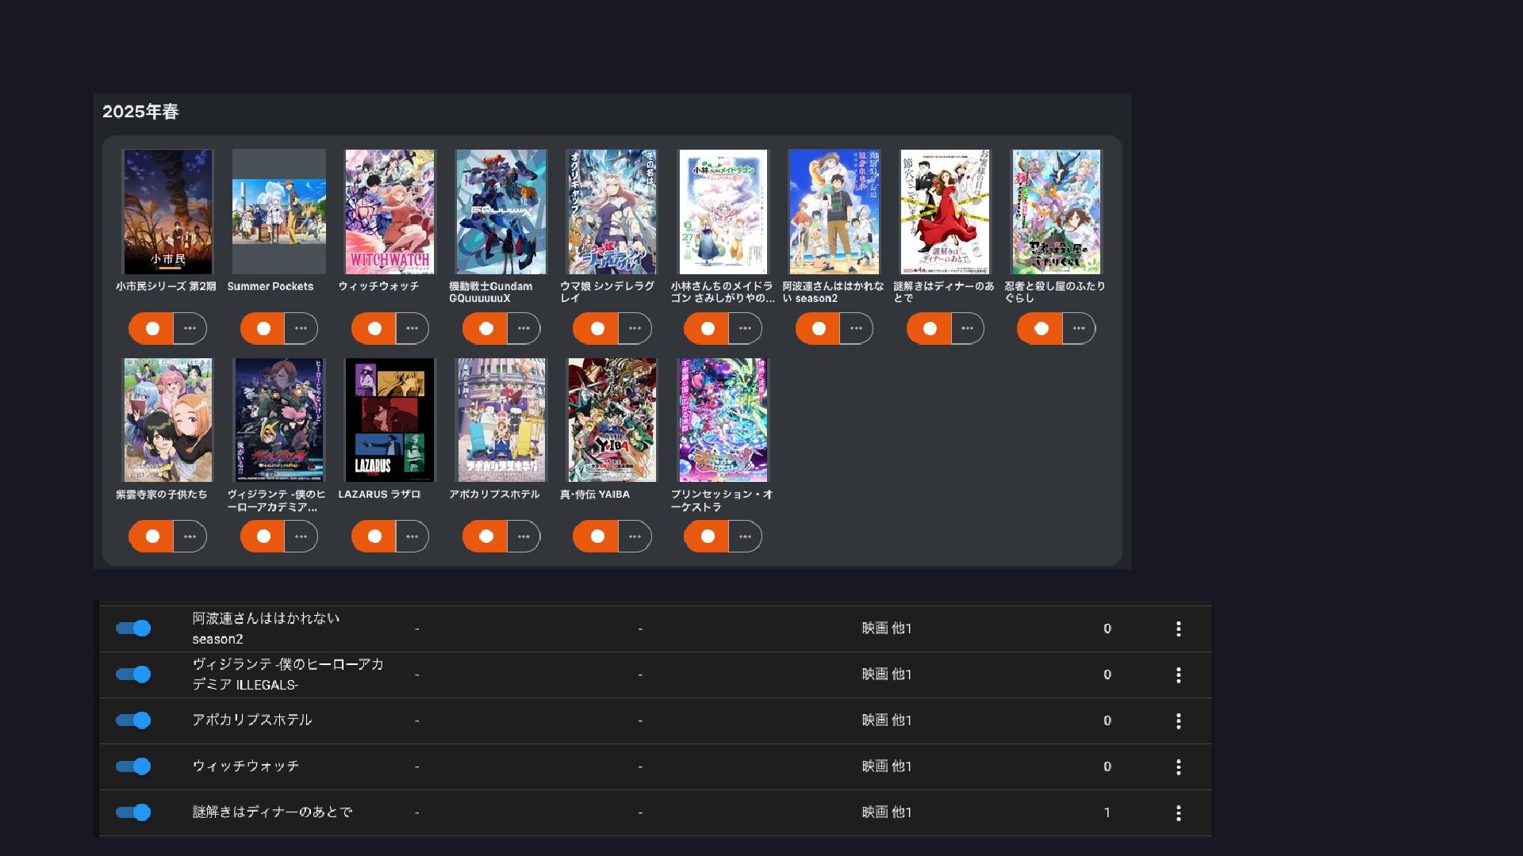Open more options for 機動戦士Gundam GQuuuuuuX
Screen dimensions: 1523x856
[x=524, y=328]
